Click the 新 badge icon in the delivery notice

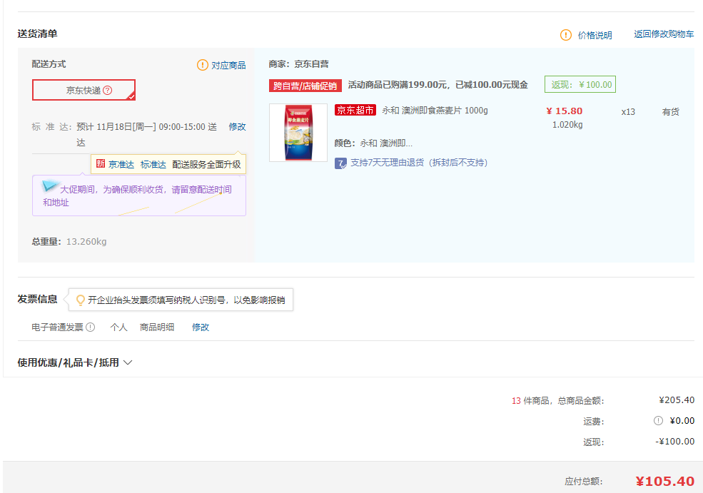coord(101,163)
